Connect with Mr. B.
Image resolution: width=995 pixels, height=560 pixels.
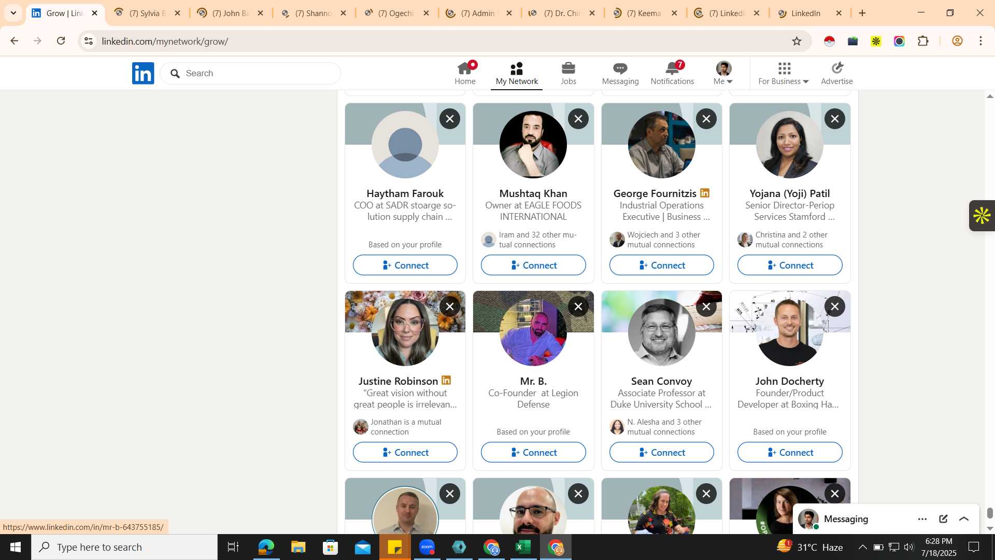tap(533, 452)
